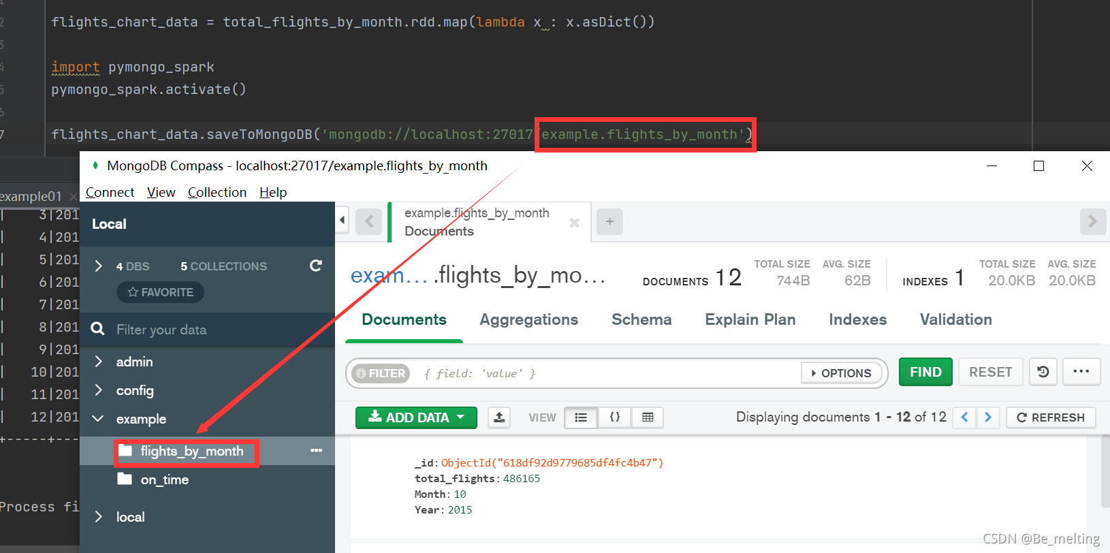This screenshot has width=1110, height=553.
Task: Click the admin database name
Action: (134, 362)
